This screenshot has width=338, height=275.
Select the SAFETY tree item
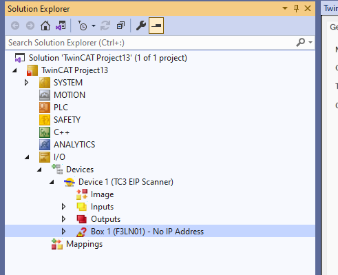click(67, 120)
